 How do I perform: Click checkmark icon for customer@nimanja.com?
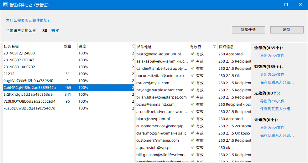pos(192,140)
